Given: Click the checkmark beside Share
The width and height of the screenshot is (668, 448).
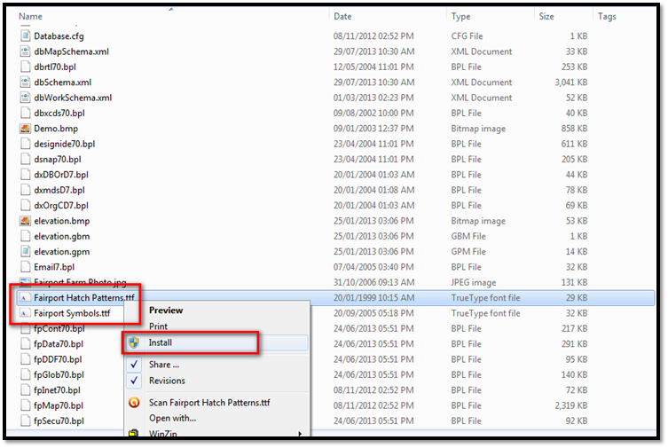Looking at the screenshot, I should 134,365.
